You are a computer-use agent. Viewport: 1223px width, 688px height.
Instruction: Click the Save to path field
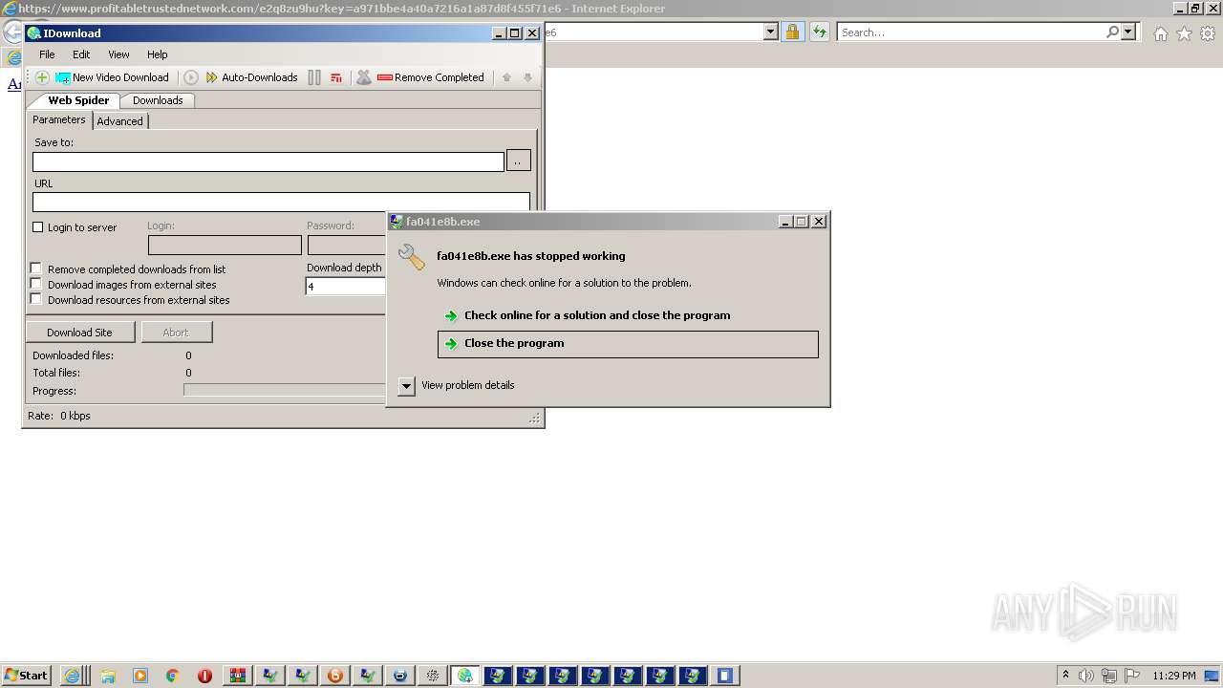(x=268, y=161)
